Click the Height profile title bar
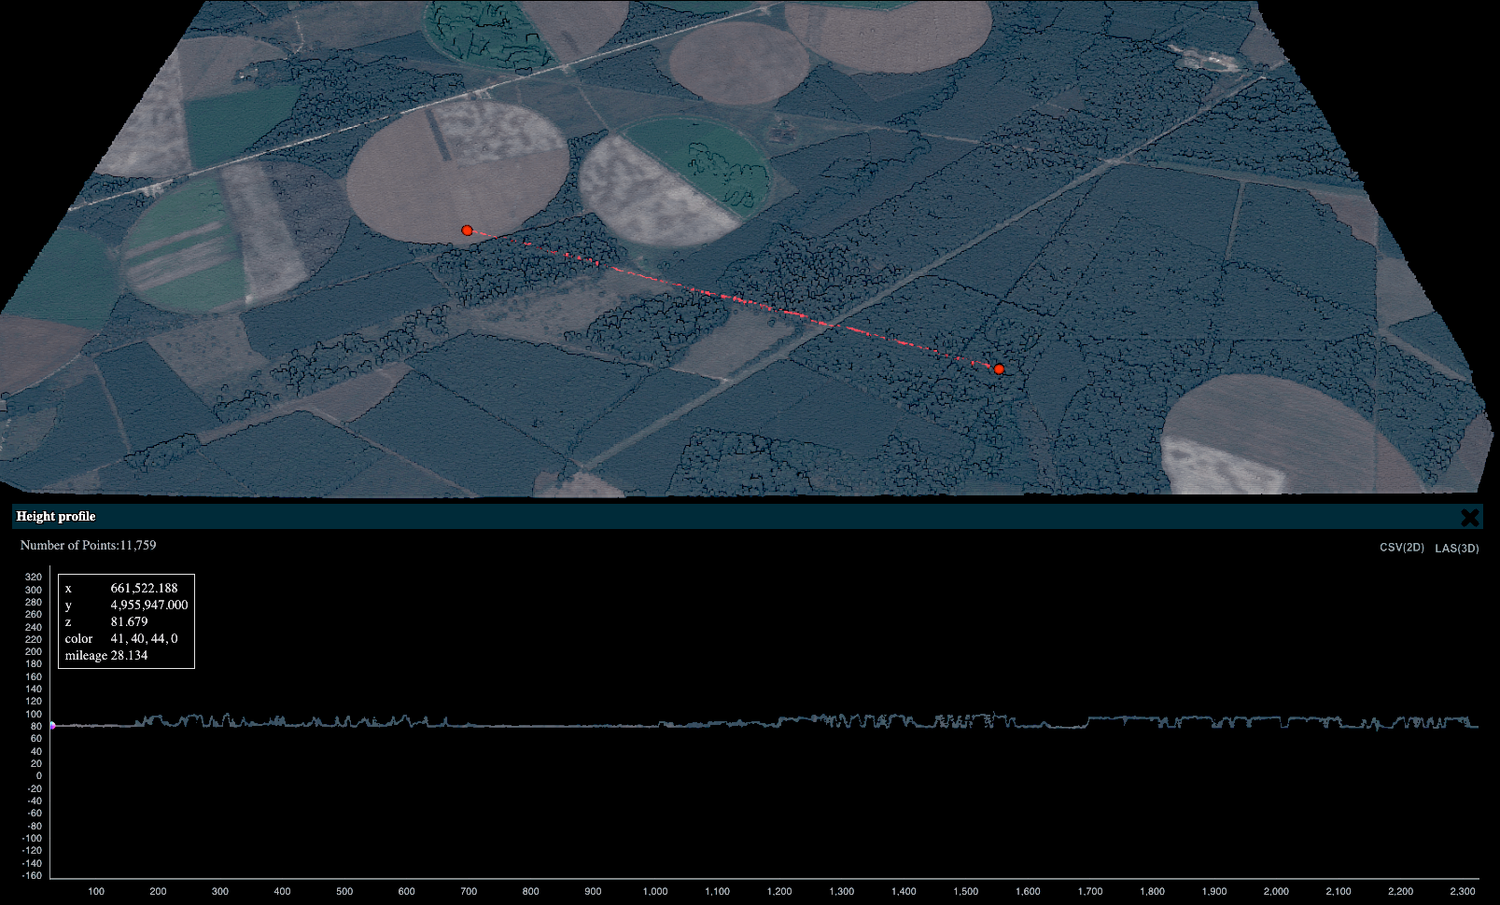 tap(747, 516)
